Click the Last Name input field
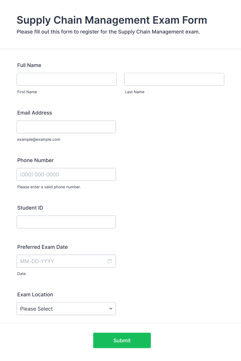The width and height of the screenshot is (241, 361). pyautogui.click(x=174, y=79)
